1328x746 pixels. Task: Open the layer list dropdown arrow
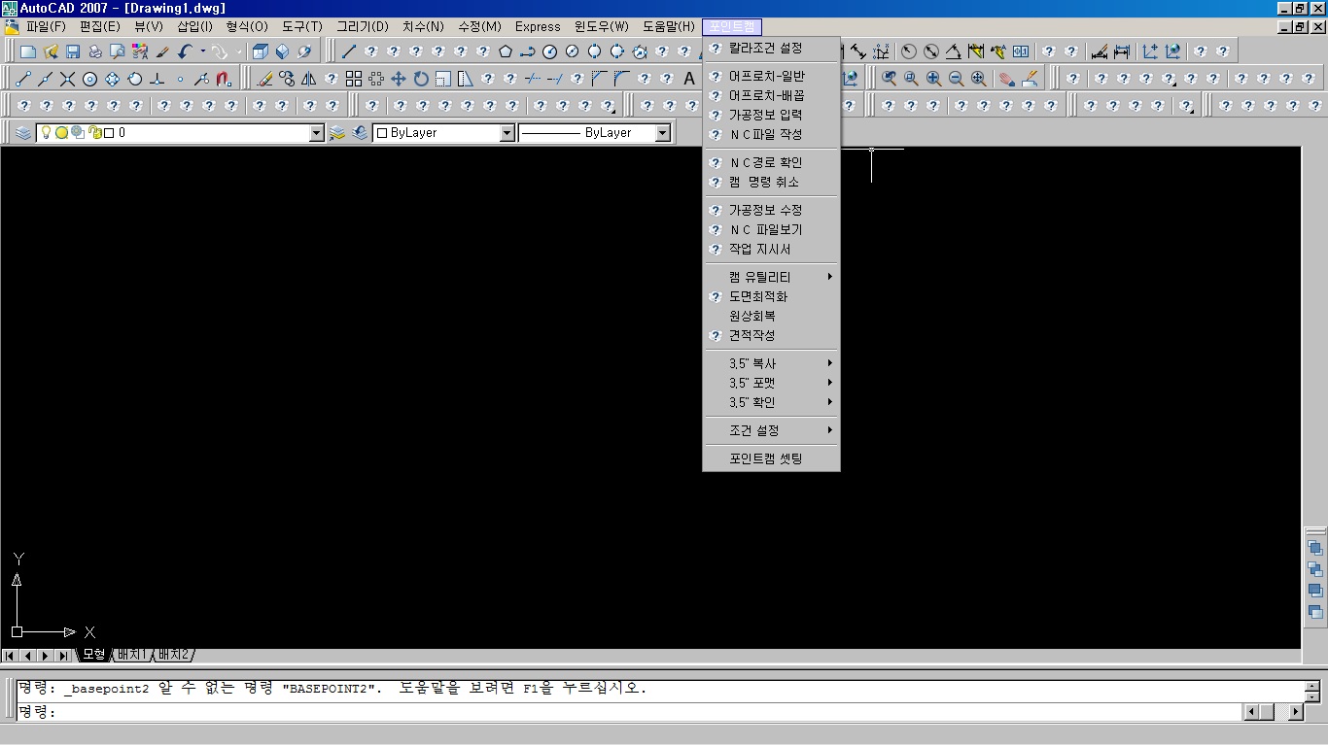317,133
